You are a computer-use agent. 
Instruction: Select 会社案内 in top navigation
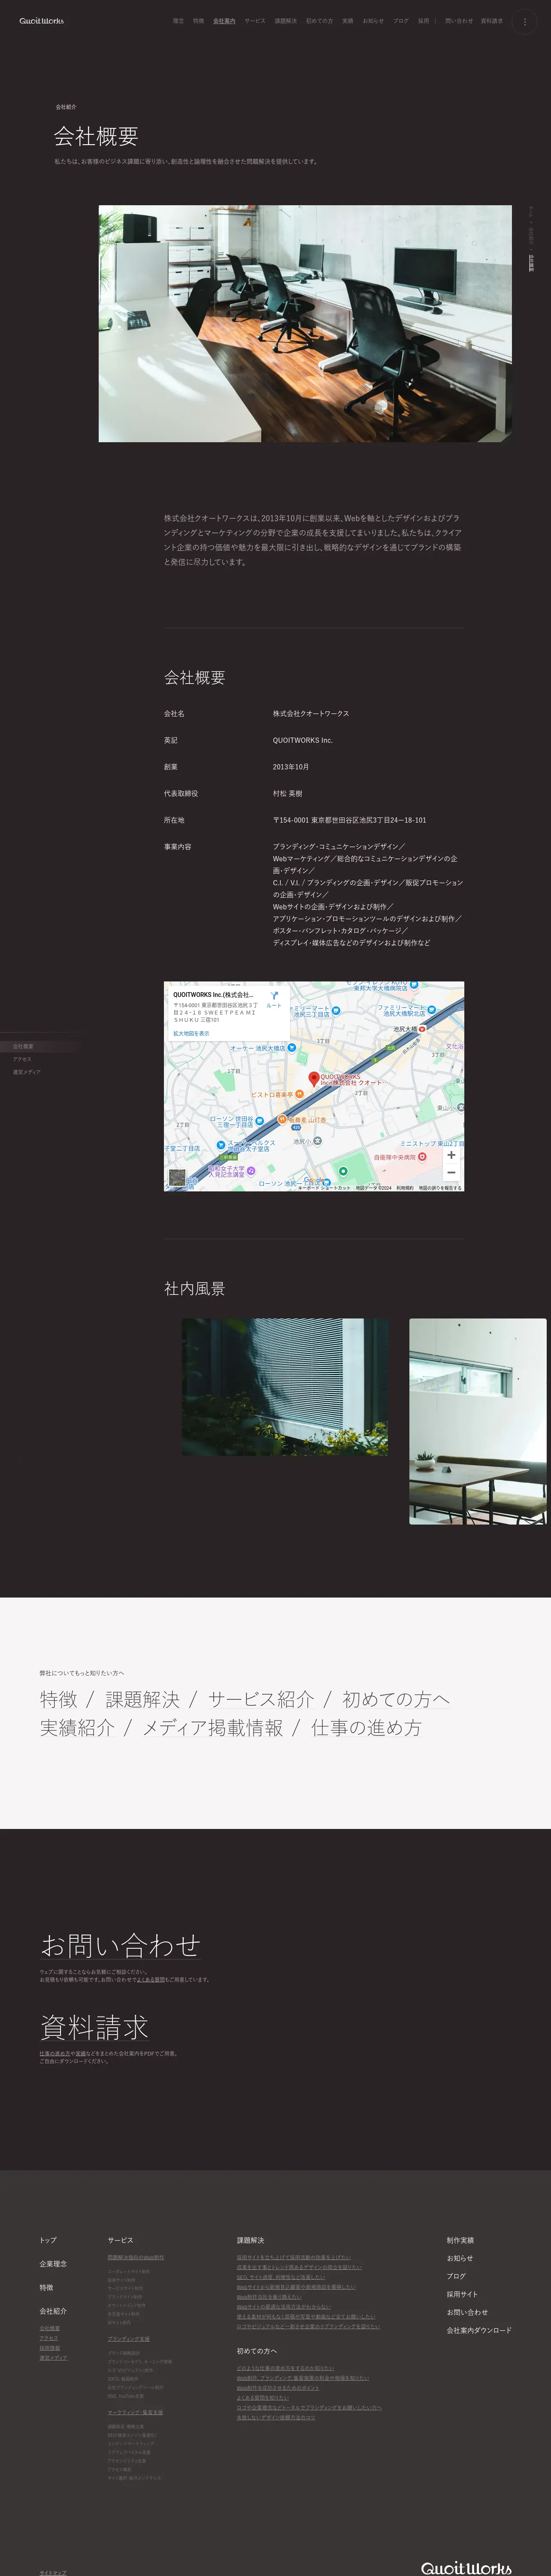(x=224, y=21)
